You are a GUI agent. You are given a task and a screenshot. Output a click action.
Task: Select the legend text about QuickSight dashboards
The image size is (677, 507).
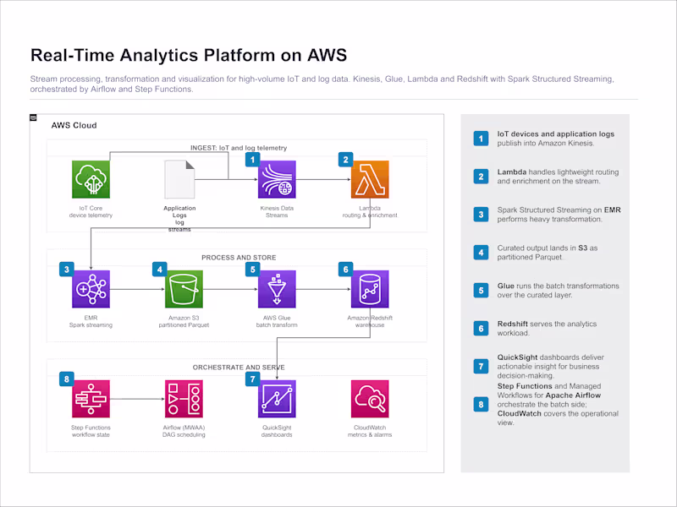tap(551, 367)
